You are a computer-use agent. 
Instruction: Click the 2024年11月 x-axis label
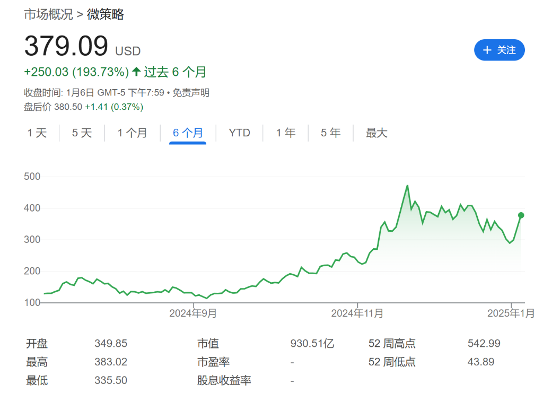(357, 313)
